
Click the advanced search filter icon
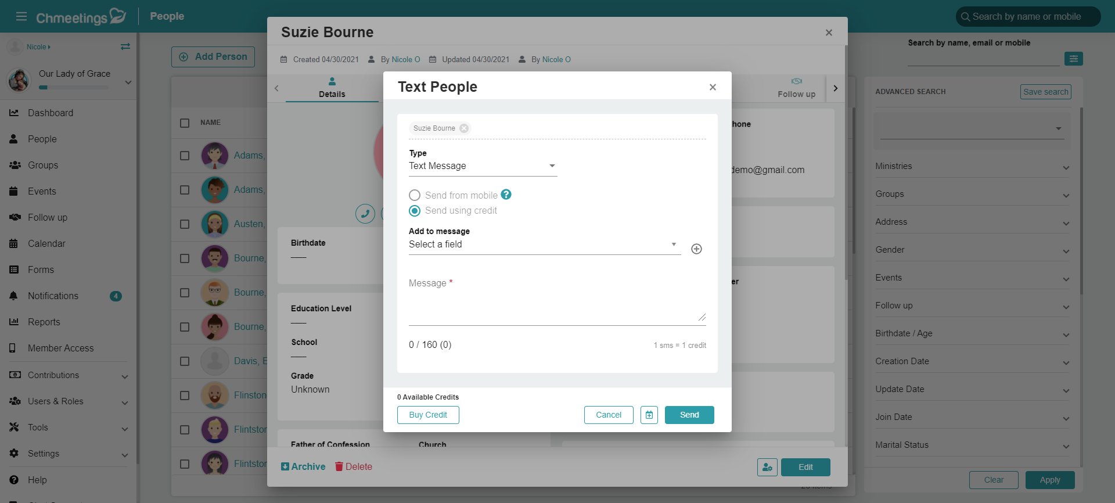1073,59
